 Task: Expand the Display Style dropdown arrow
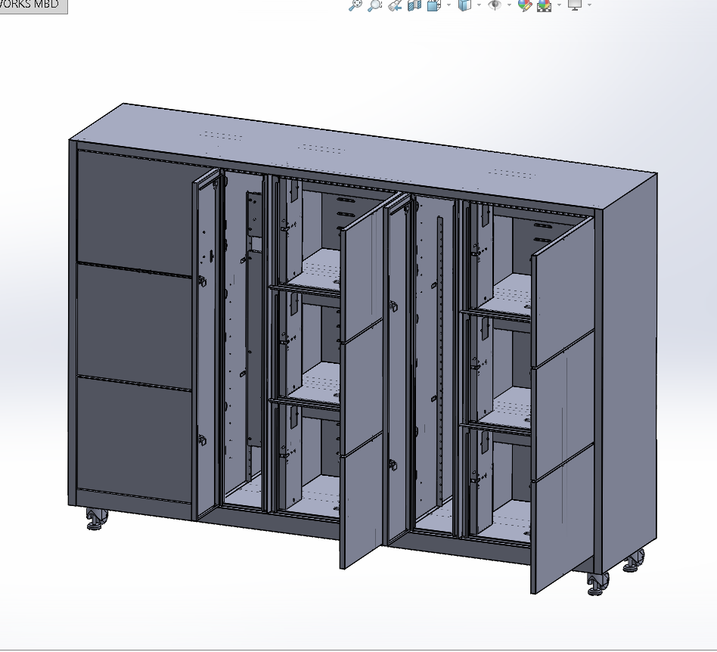(x=479, y=5)
